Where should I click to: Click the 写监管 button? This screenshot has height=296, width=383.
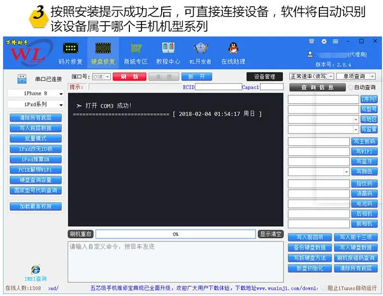(369, 129)
